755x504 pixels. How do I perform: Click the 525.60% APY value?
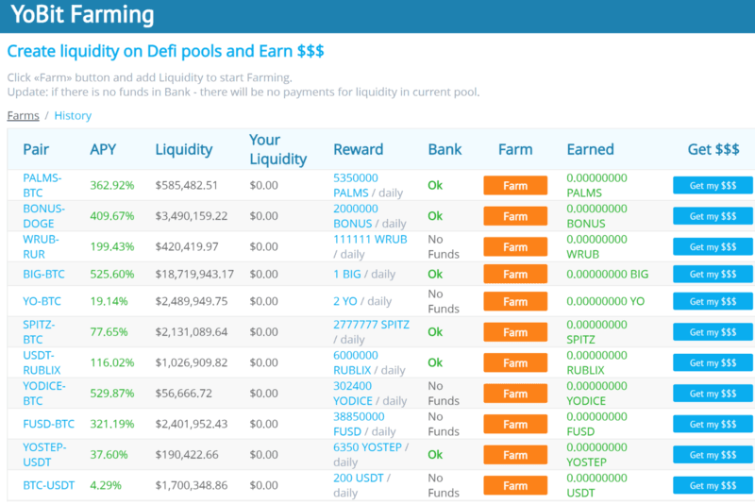coord(112,274)
